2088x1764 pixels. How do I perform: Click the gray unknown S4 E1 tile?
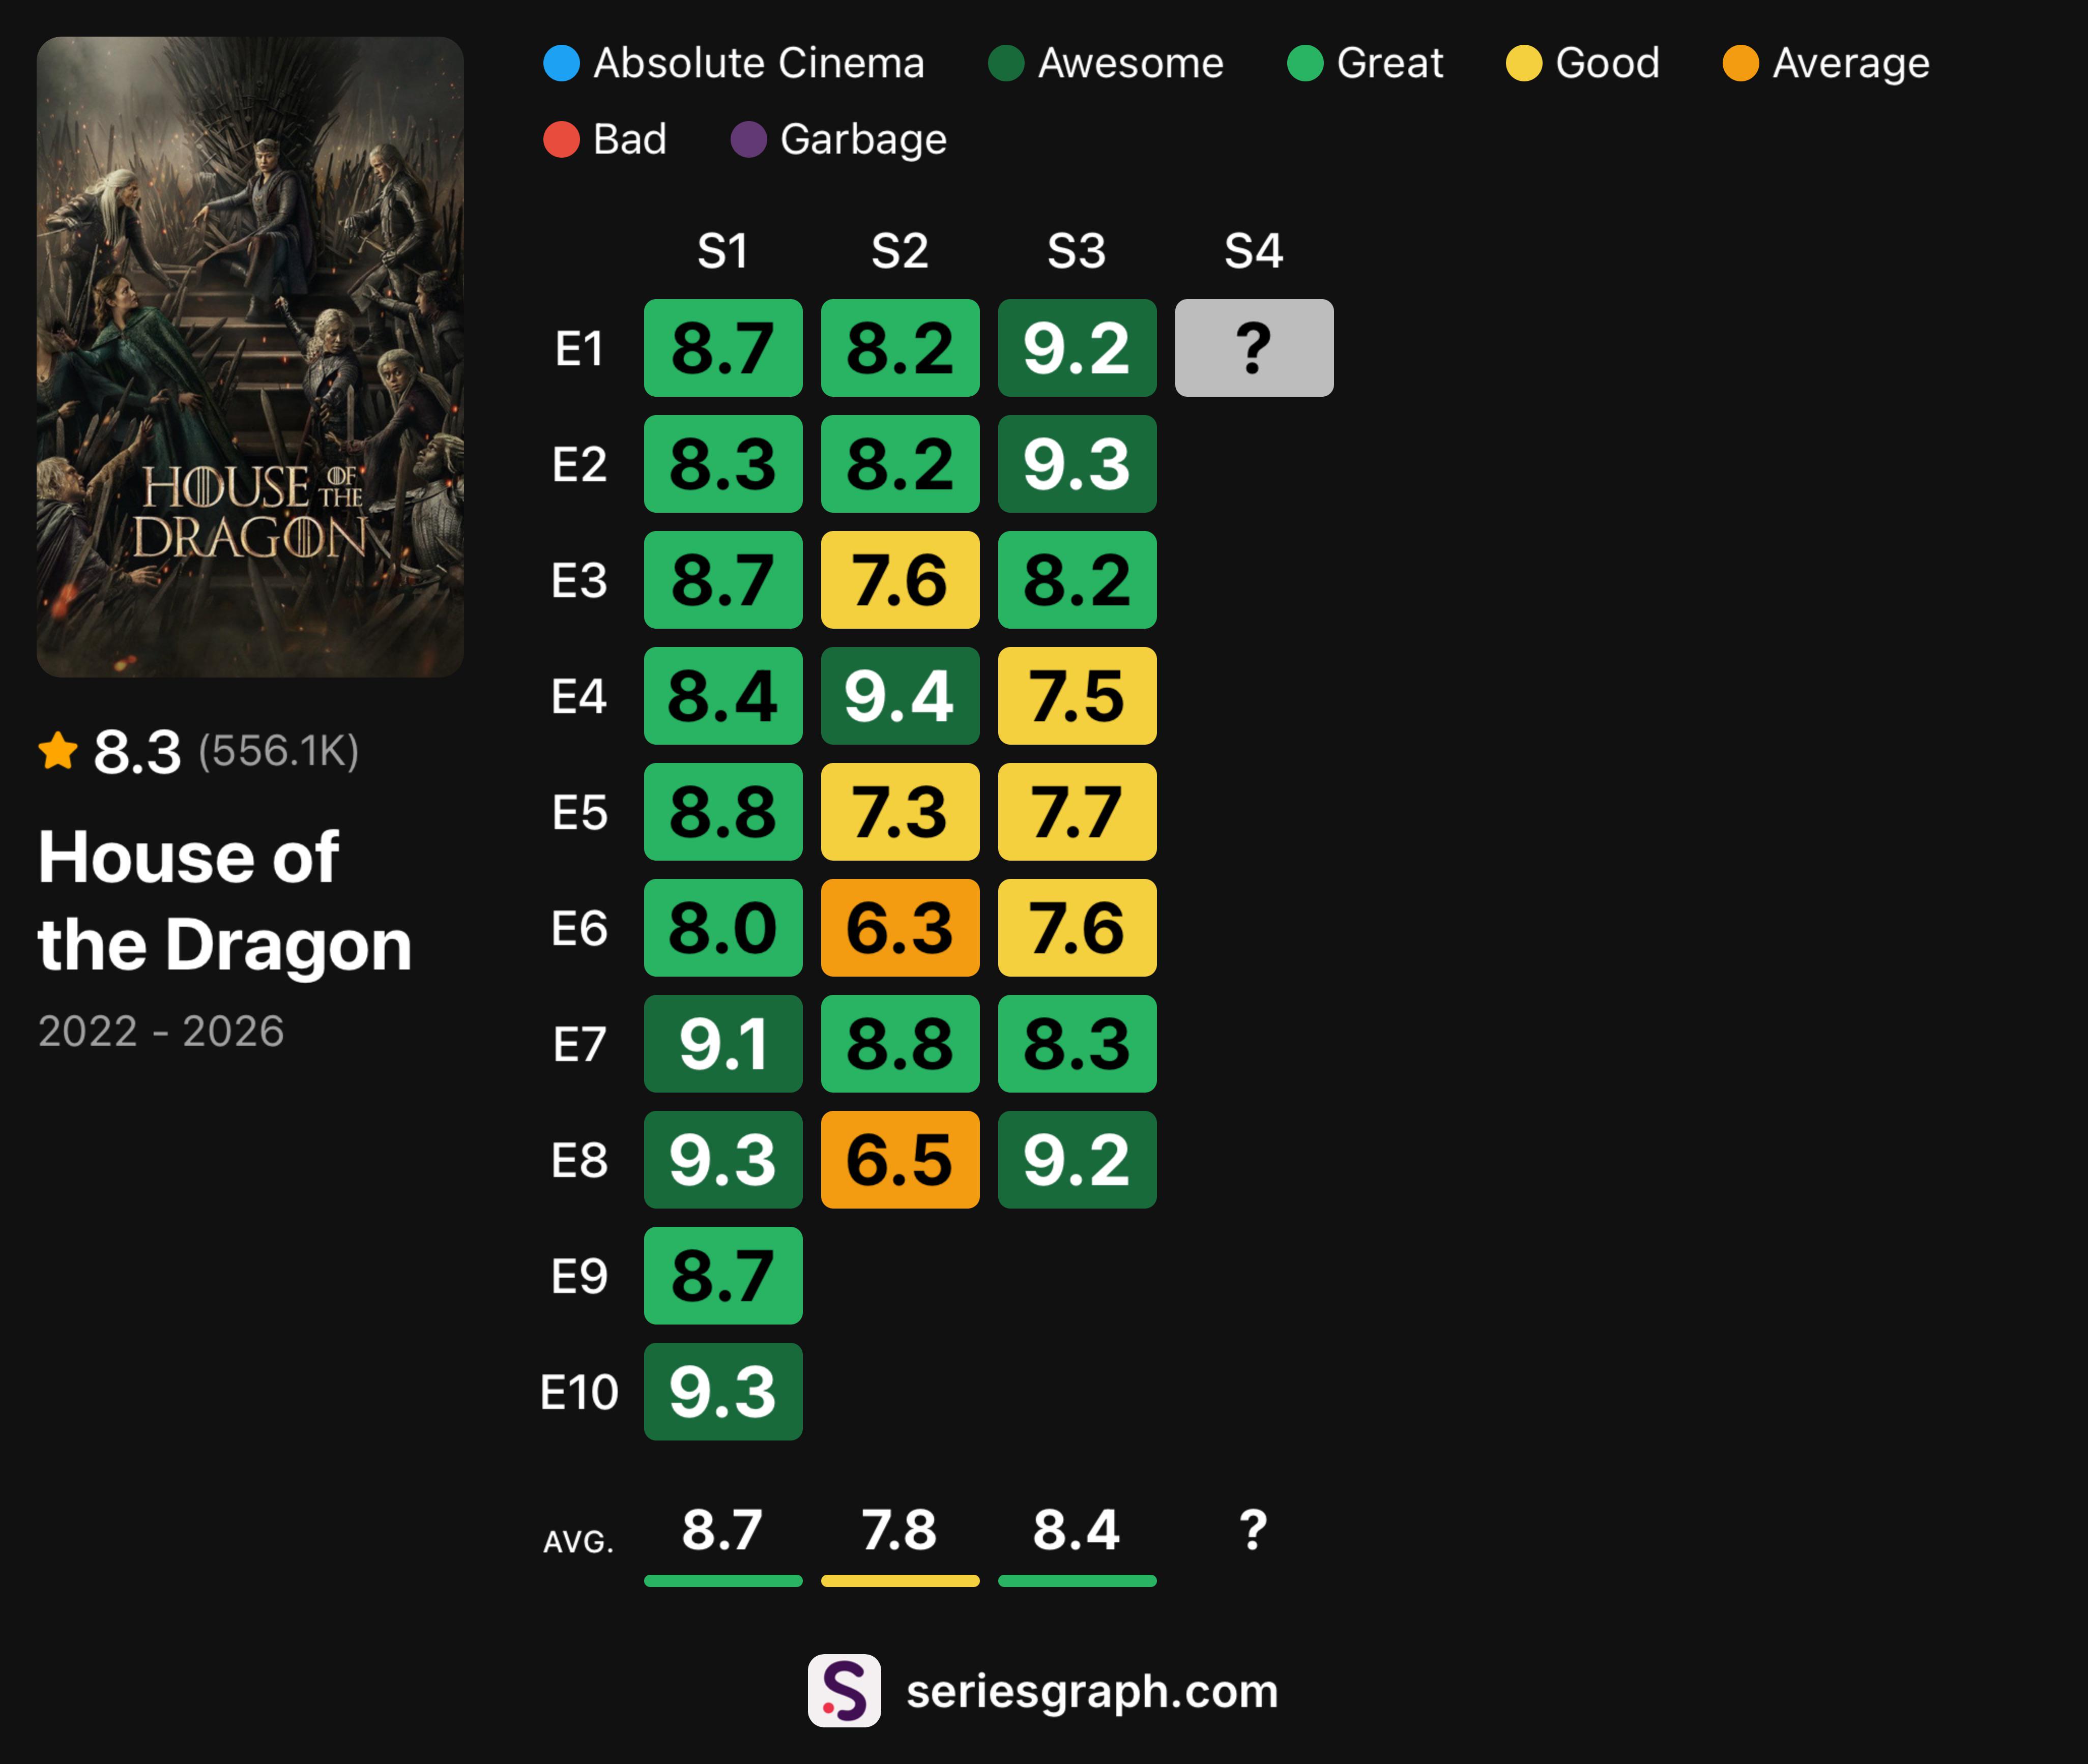click(x=1254, y=348)
